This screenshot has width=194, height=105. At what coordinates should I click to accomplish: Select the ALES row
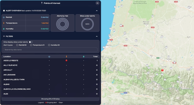click(x=50, y=94)
